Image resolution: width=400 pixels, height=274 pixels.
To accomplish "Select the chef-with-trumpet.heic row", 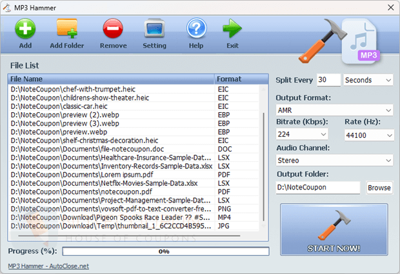I will pyautogui.click(x=134, y=89).
